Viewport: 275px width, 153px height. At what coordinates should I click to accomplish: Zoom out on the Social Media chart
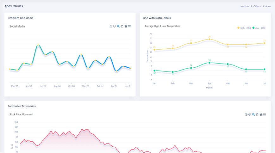tap(115, 26)
